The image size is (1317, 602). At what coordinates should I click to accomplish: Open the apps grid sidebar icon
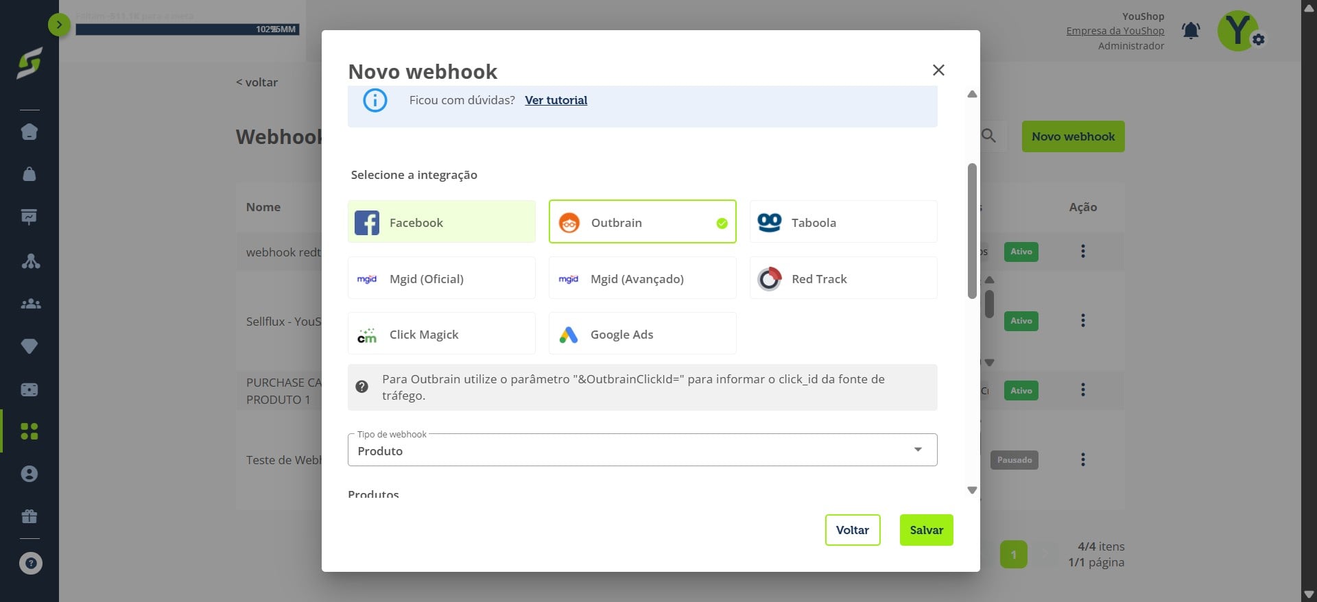(29, 431)
